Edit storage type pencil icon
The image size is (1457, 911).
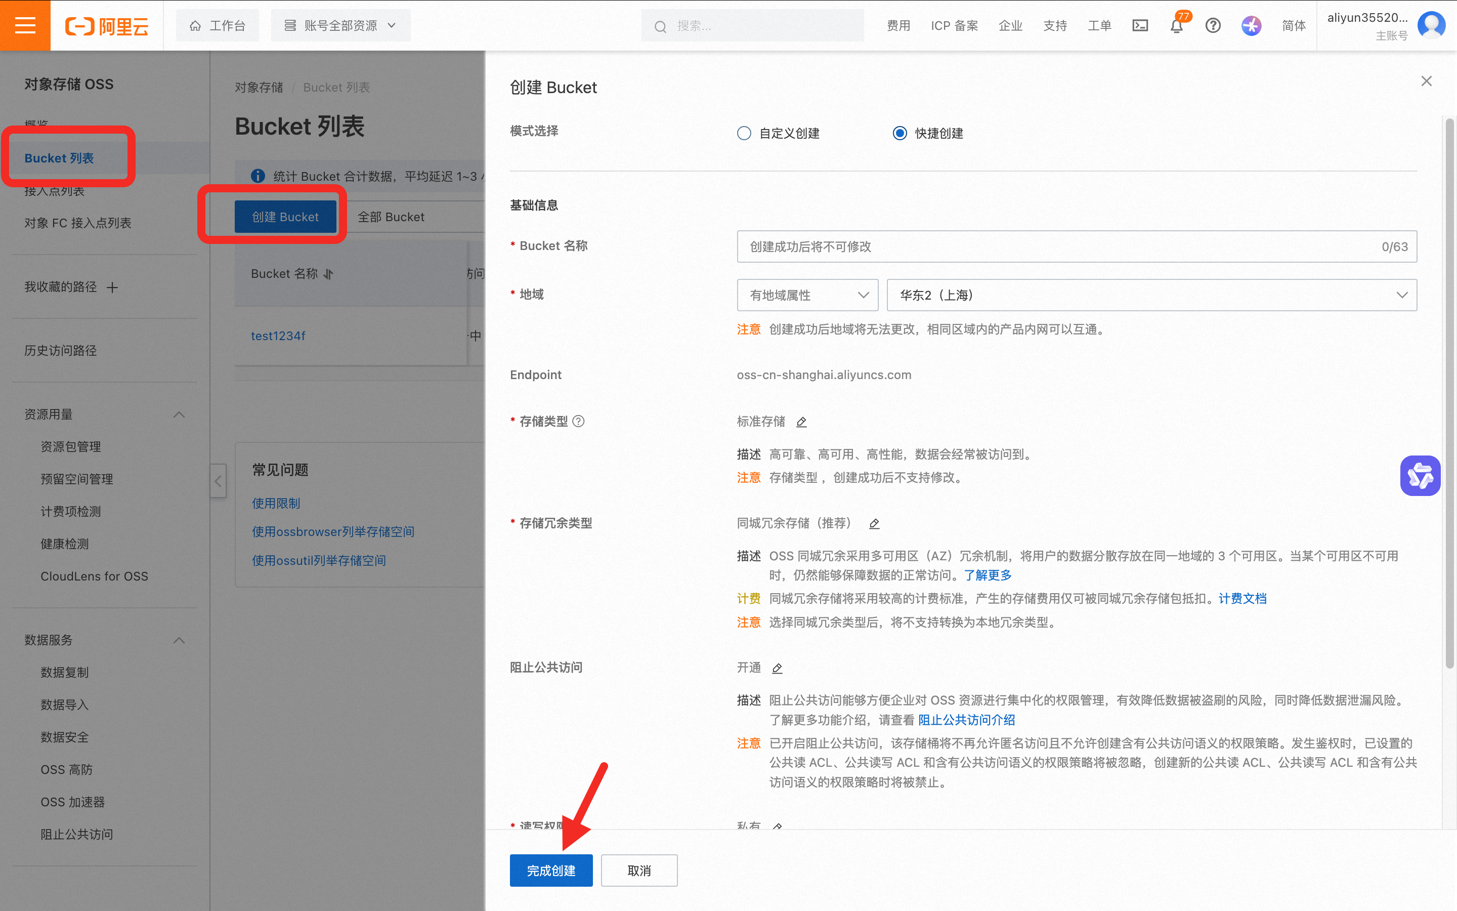tap(801, 422)
